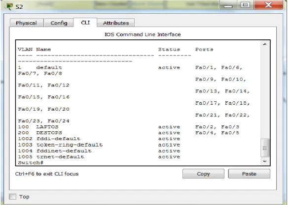
Task: Click the 'Fa0/11, Fa0/12' text
Action: [x=44, y=85]
